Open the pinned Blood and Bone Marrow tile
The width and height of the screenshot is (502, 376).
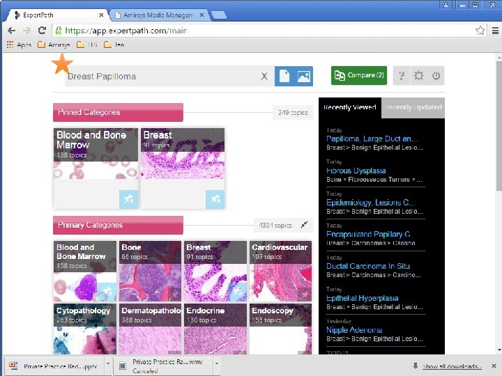tap(96, 169)
